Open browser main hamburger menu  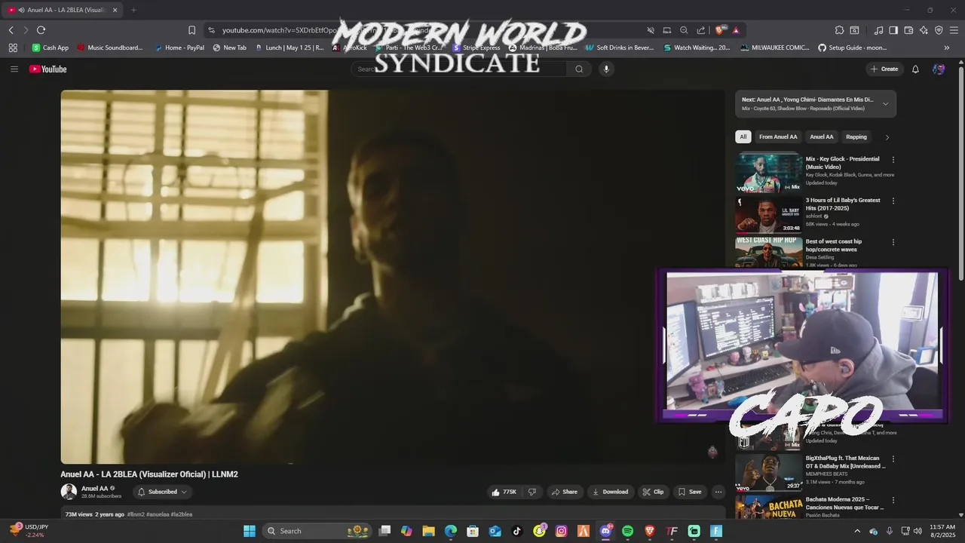coord(954,30)
